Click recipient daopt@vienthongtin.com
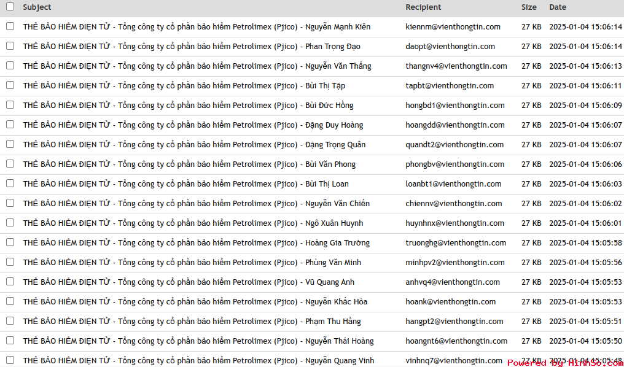Viewport: 624px width, 367px height. [x=450, y=47]
